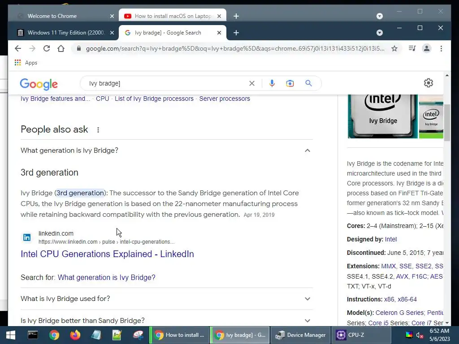The width and height of the screenshot is (459, 344).
Task: Open Chrome three-dot menu
Action: pos(441,48)
